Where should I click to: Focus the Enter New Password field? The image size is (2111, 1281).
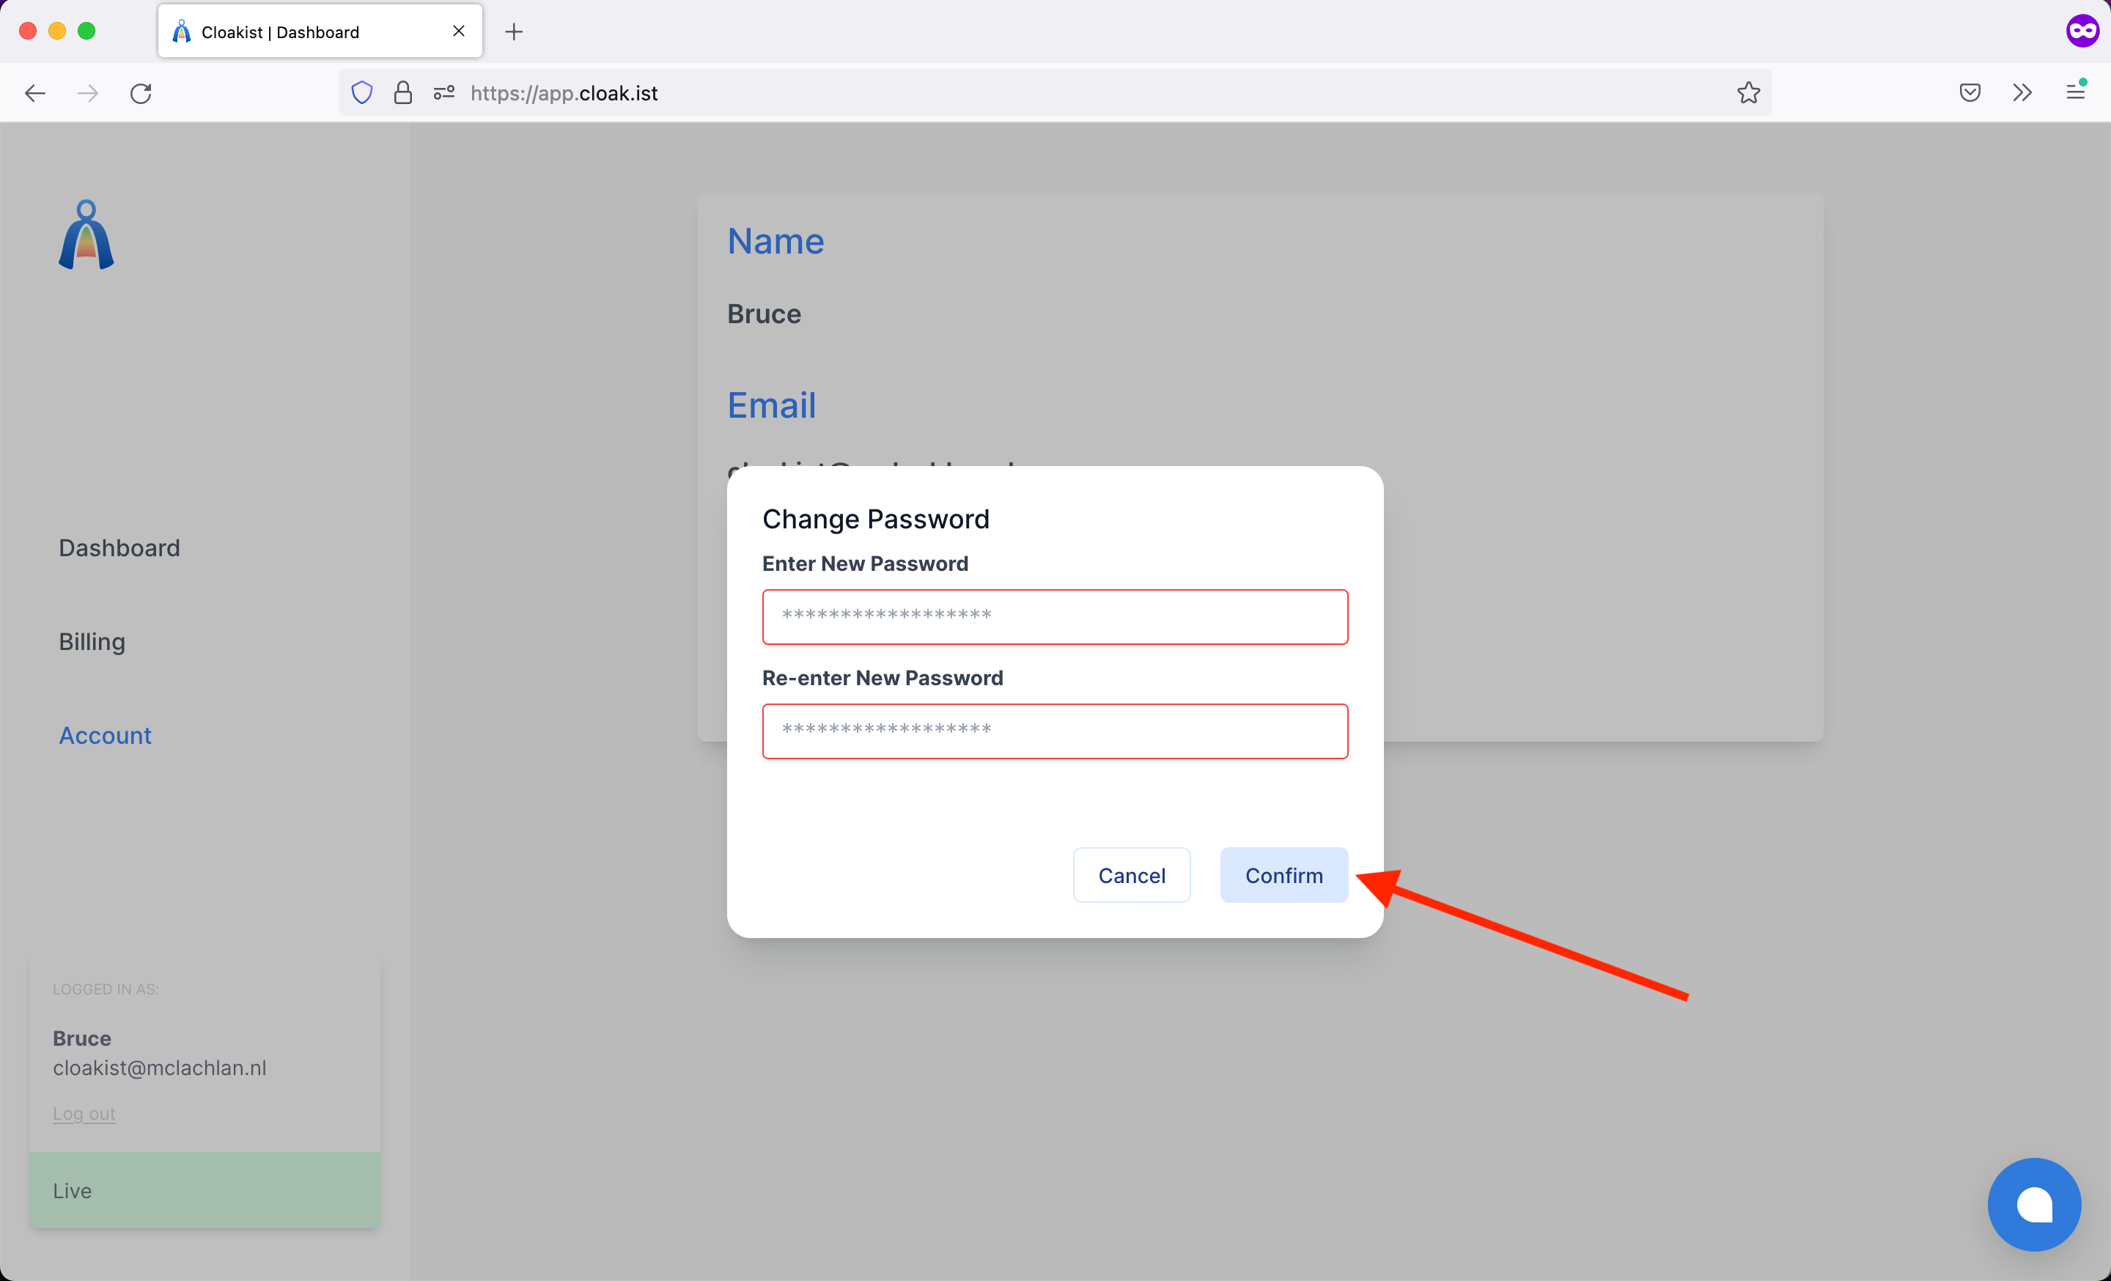[x=1054, y=616]
